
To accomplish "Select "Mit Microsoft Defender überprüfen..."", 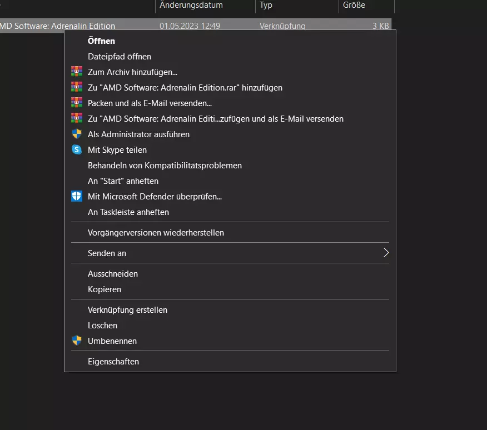I will coord(230,196).
